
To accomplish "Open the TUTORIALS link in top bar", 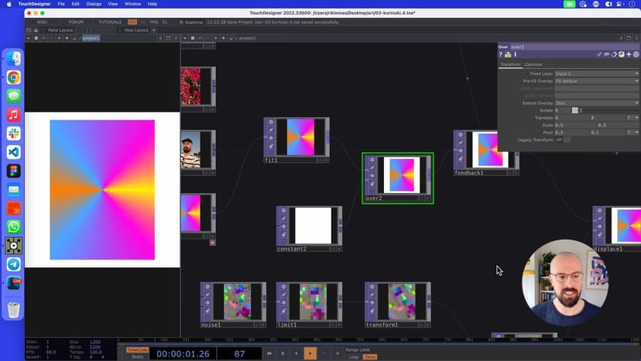I will [109, 22].
